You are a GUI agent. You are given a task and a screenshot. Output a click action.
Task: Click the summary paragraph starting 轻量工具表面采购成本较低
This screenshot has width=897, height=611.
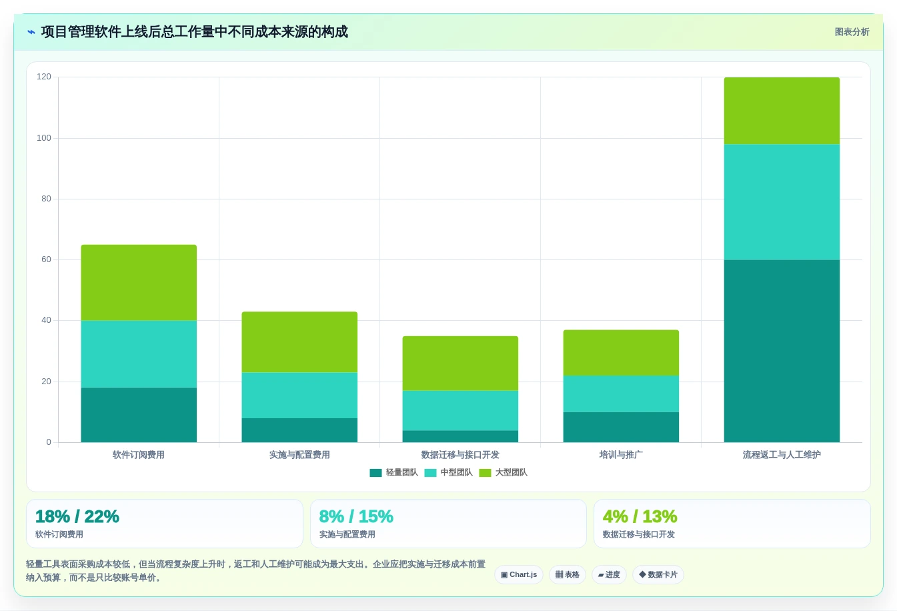256,570
